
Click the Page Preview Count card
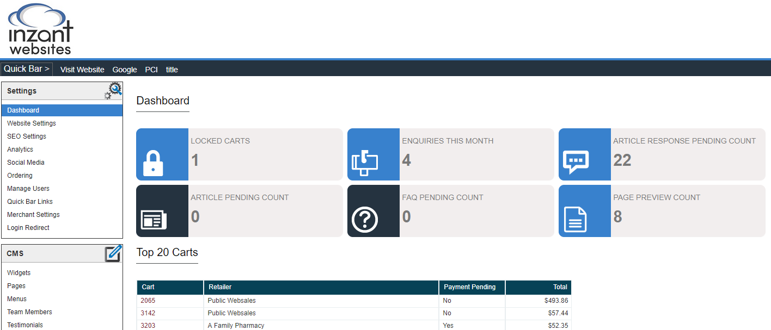coord(662,211)
